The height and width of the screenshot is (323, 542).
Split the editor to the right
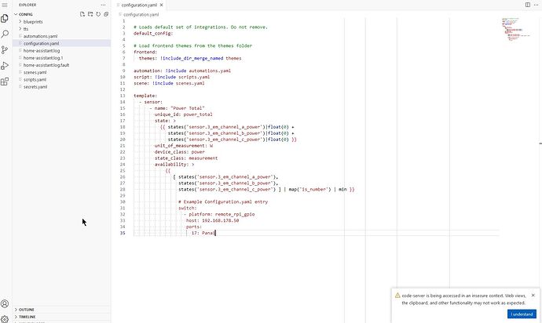tap(527, 5)
